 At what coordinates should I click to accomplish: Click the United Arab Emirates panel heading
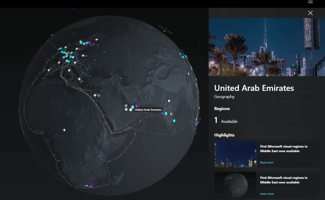pos(254,88)
